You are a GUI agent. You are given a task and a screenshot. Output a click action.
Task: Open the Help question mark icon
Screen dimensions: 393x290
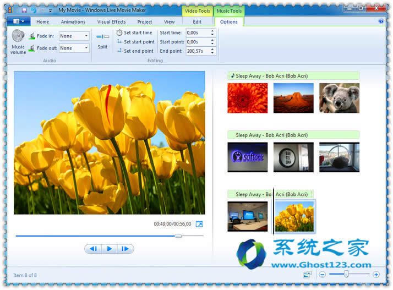381,21
